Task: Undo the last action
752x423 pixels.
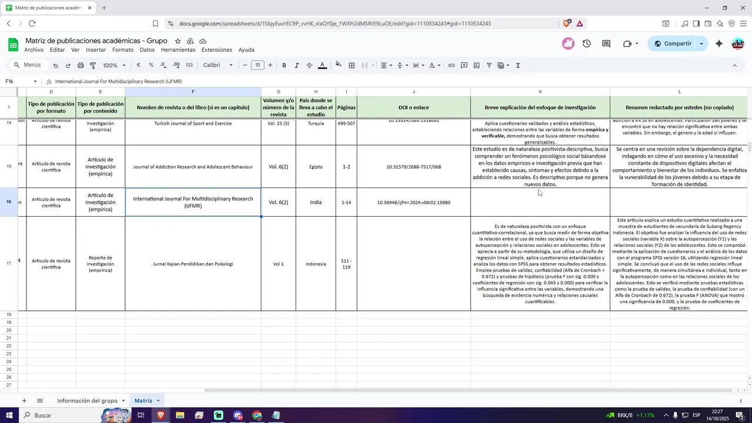Action: (55, 65)
